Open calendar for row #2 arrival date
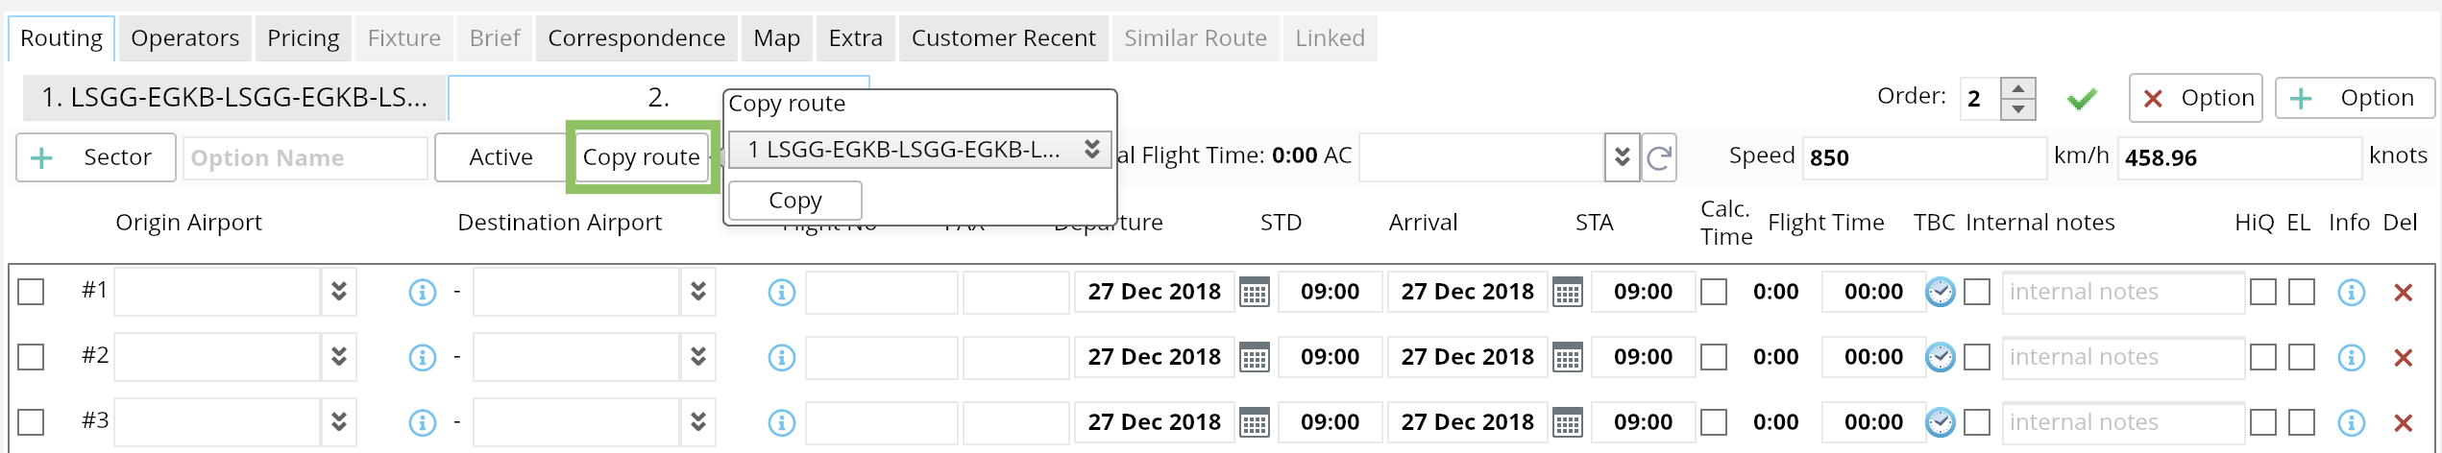 click(x=1567, y=357)
